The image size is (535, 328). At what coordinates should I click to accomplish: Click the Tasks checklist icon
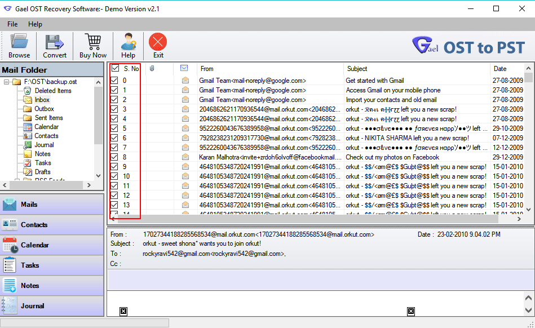pyautogui.click(x=10, y=265)
